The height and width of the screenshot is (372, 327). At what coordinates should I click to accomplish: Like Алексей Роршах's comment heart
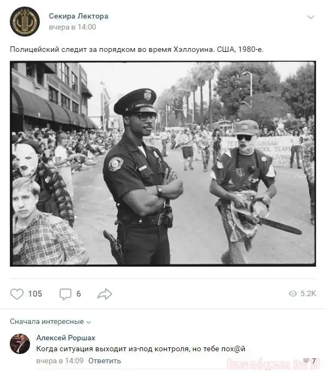306,361
